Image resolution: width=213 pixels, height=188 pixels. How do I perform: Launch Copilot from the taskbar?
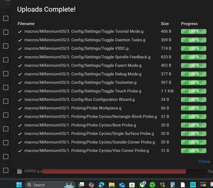tap(91, 184)
